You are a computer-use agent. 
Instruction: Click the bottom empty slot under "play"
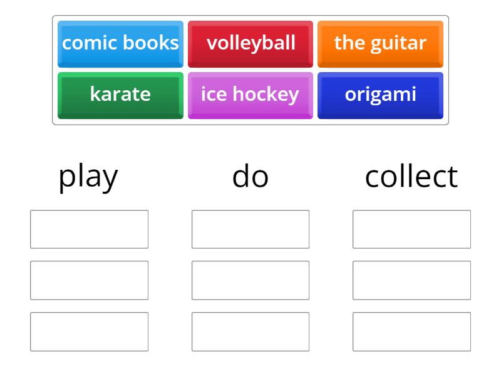pos(88,331)
